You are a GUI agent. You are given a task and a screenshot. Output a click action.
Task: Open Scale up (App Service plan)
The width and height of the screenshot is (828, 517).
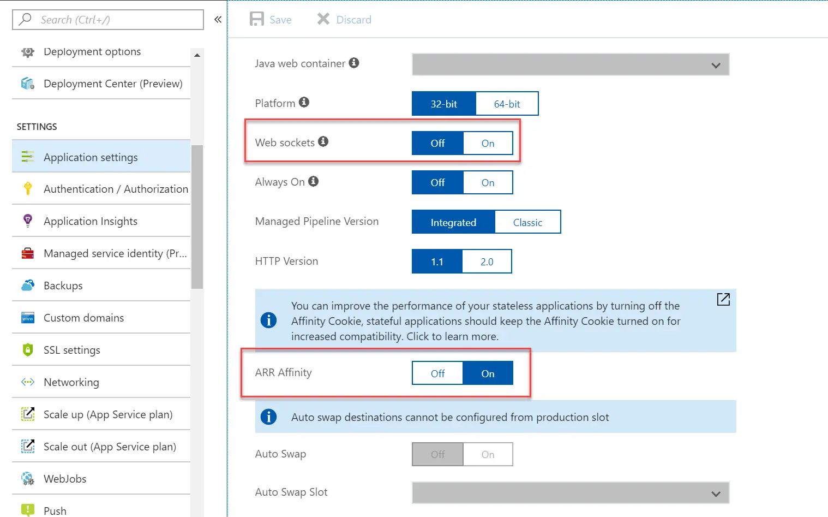101,414
